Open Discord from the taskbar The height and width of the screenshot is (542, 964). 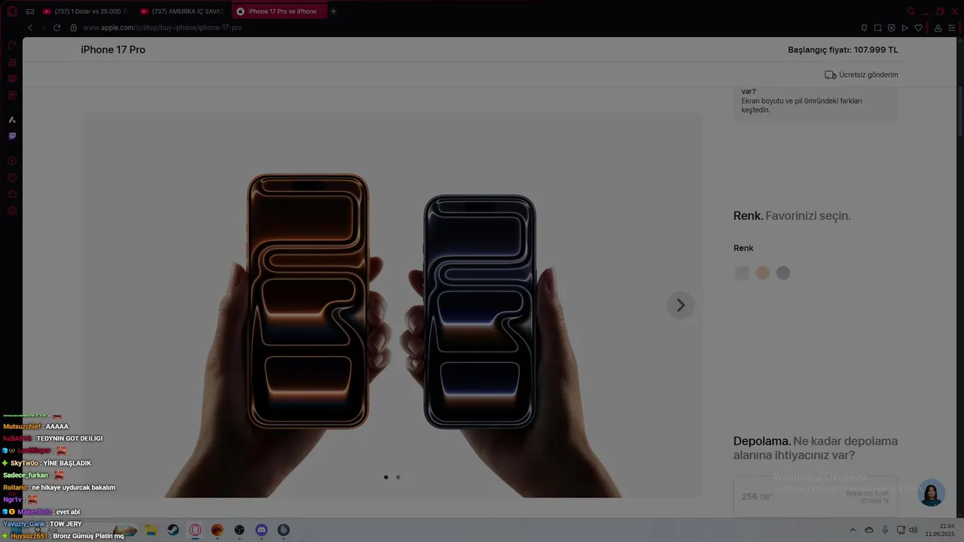pos(261,530)
